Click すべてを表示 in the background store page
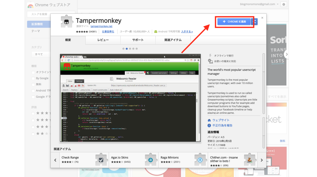The image size is (317, 177). [277, 97]
